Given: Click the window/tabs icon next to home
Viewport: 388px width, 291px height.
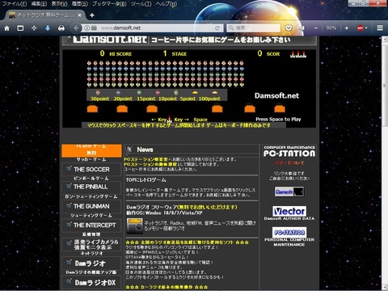Looking at the screenshot, I should (20, 28).
